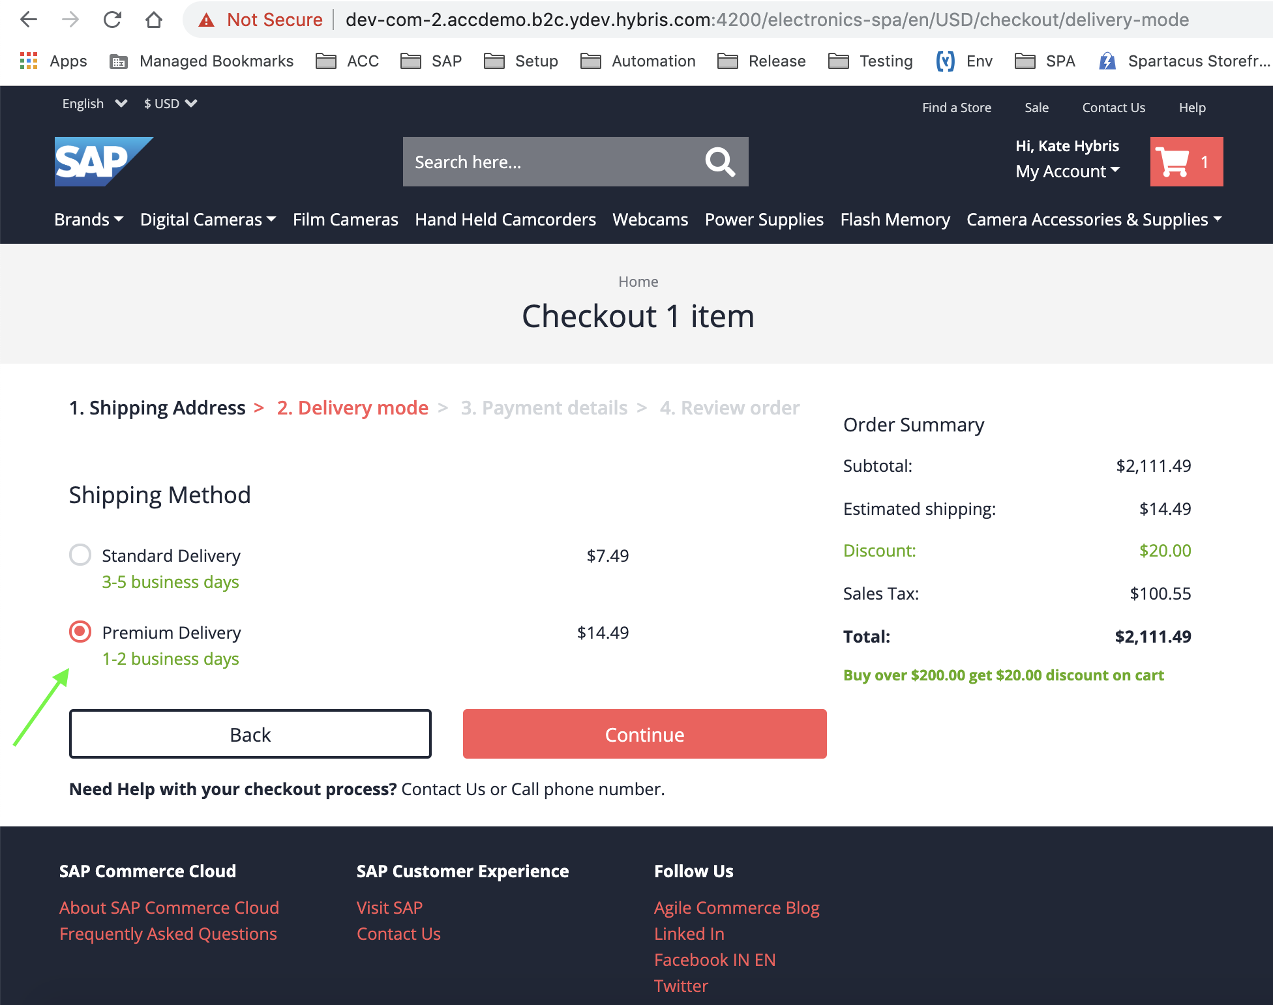Open the Managed Bookmarks icon

tap(118, 61)
